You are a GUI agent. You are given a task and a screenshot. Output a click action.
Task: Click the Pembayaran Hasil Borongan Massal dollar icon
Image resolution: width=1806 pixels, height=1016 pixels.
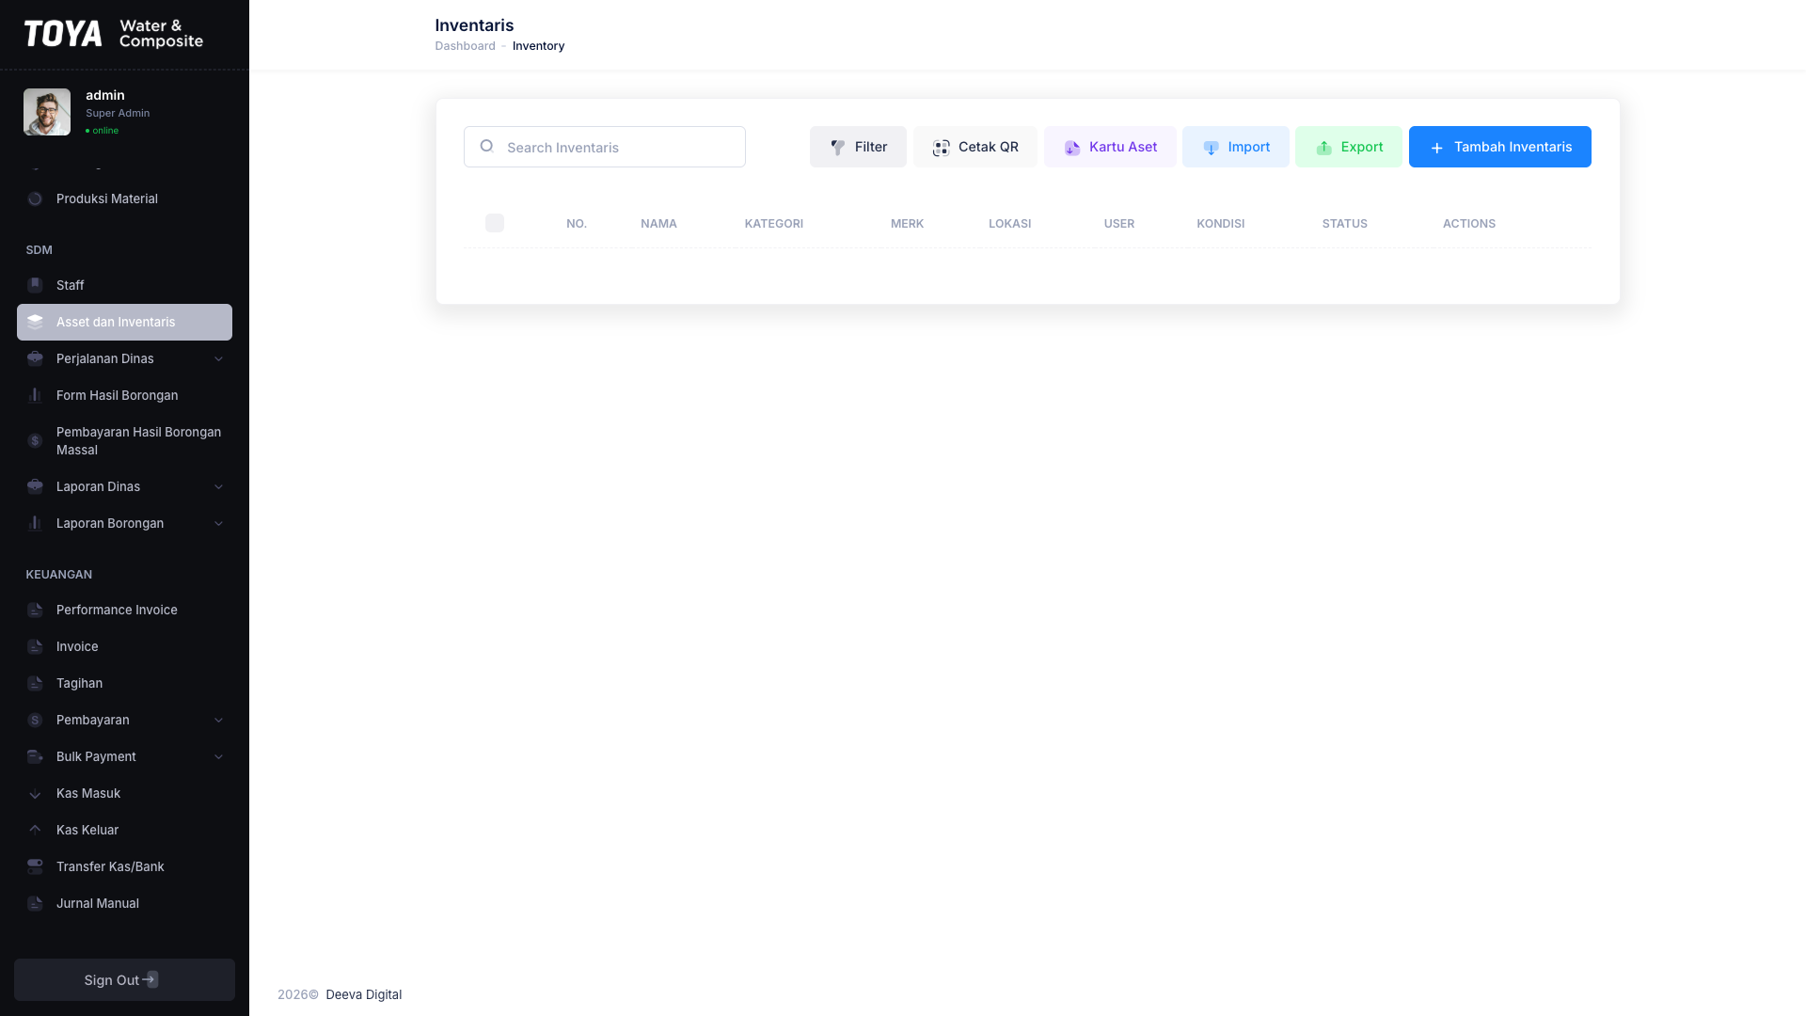tap(35, 440)
